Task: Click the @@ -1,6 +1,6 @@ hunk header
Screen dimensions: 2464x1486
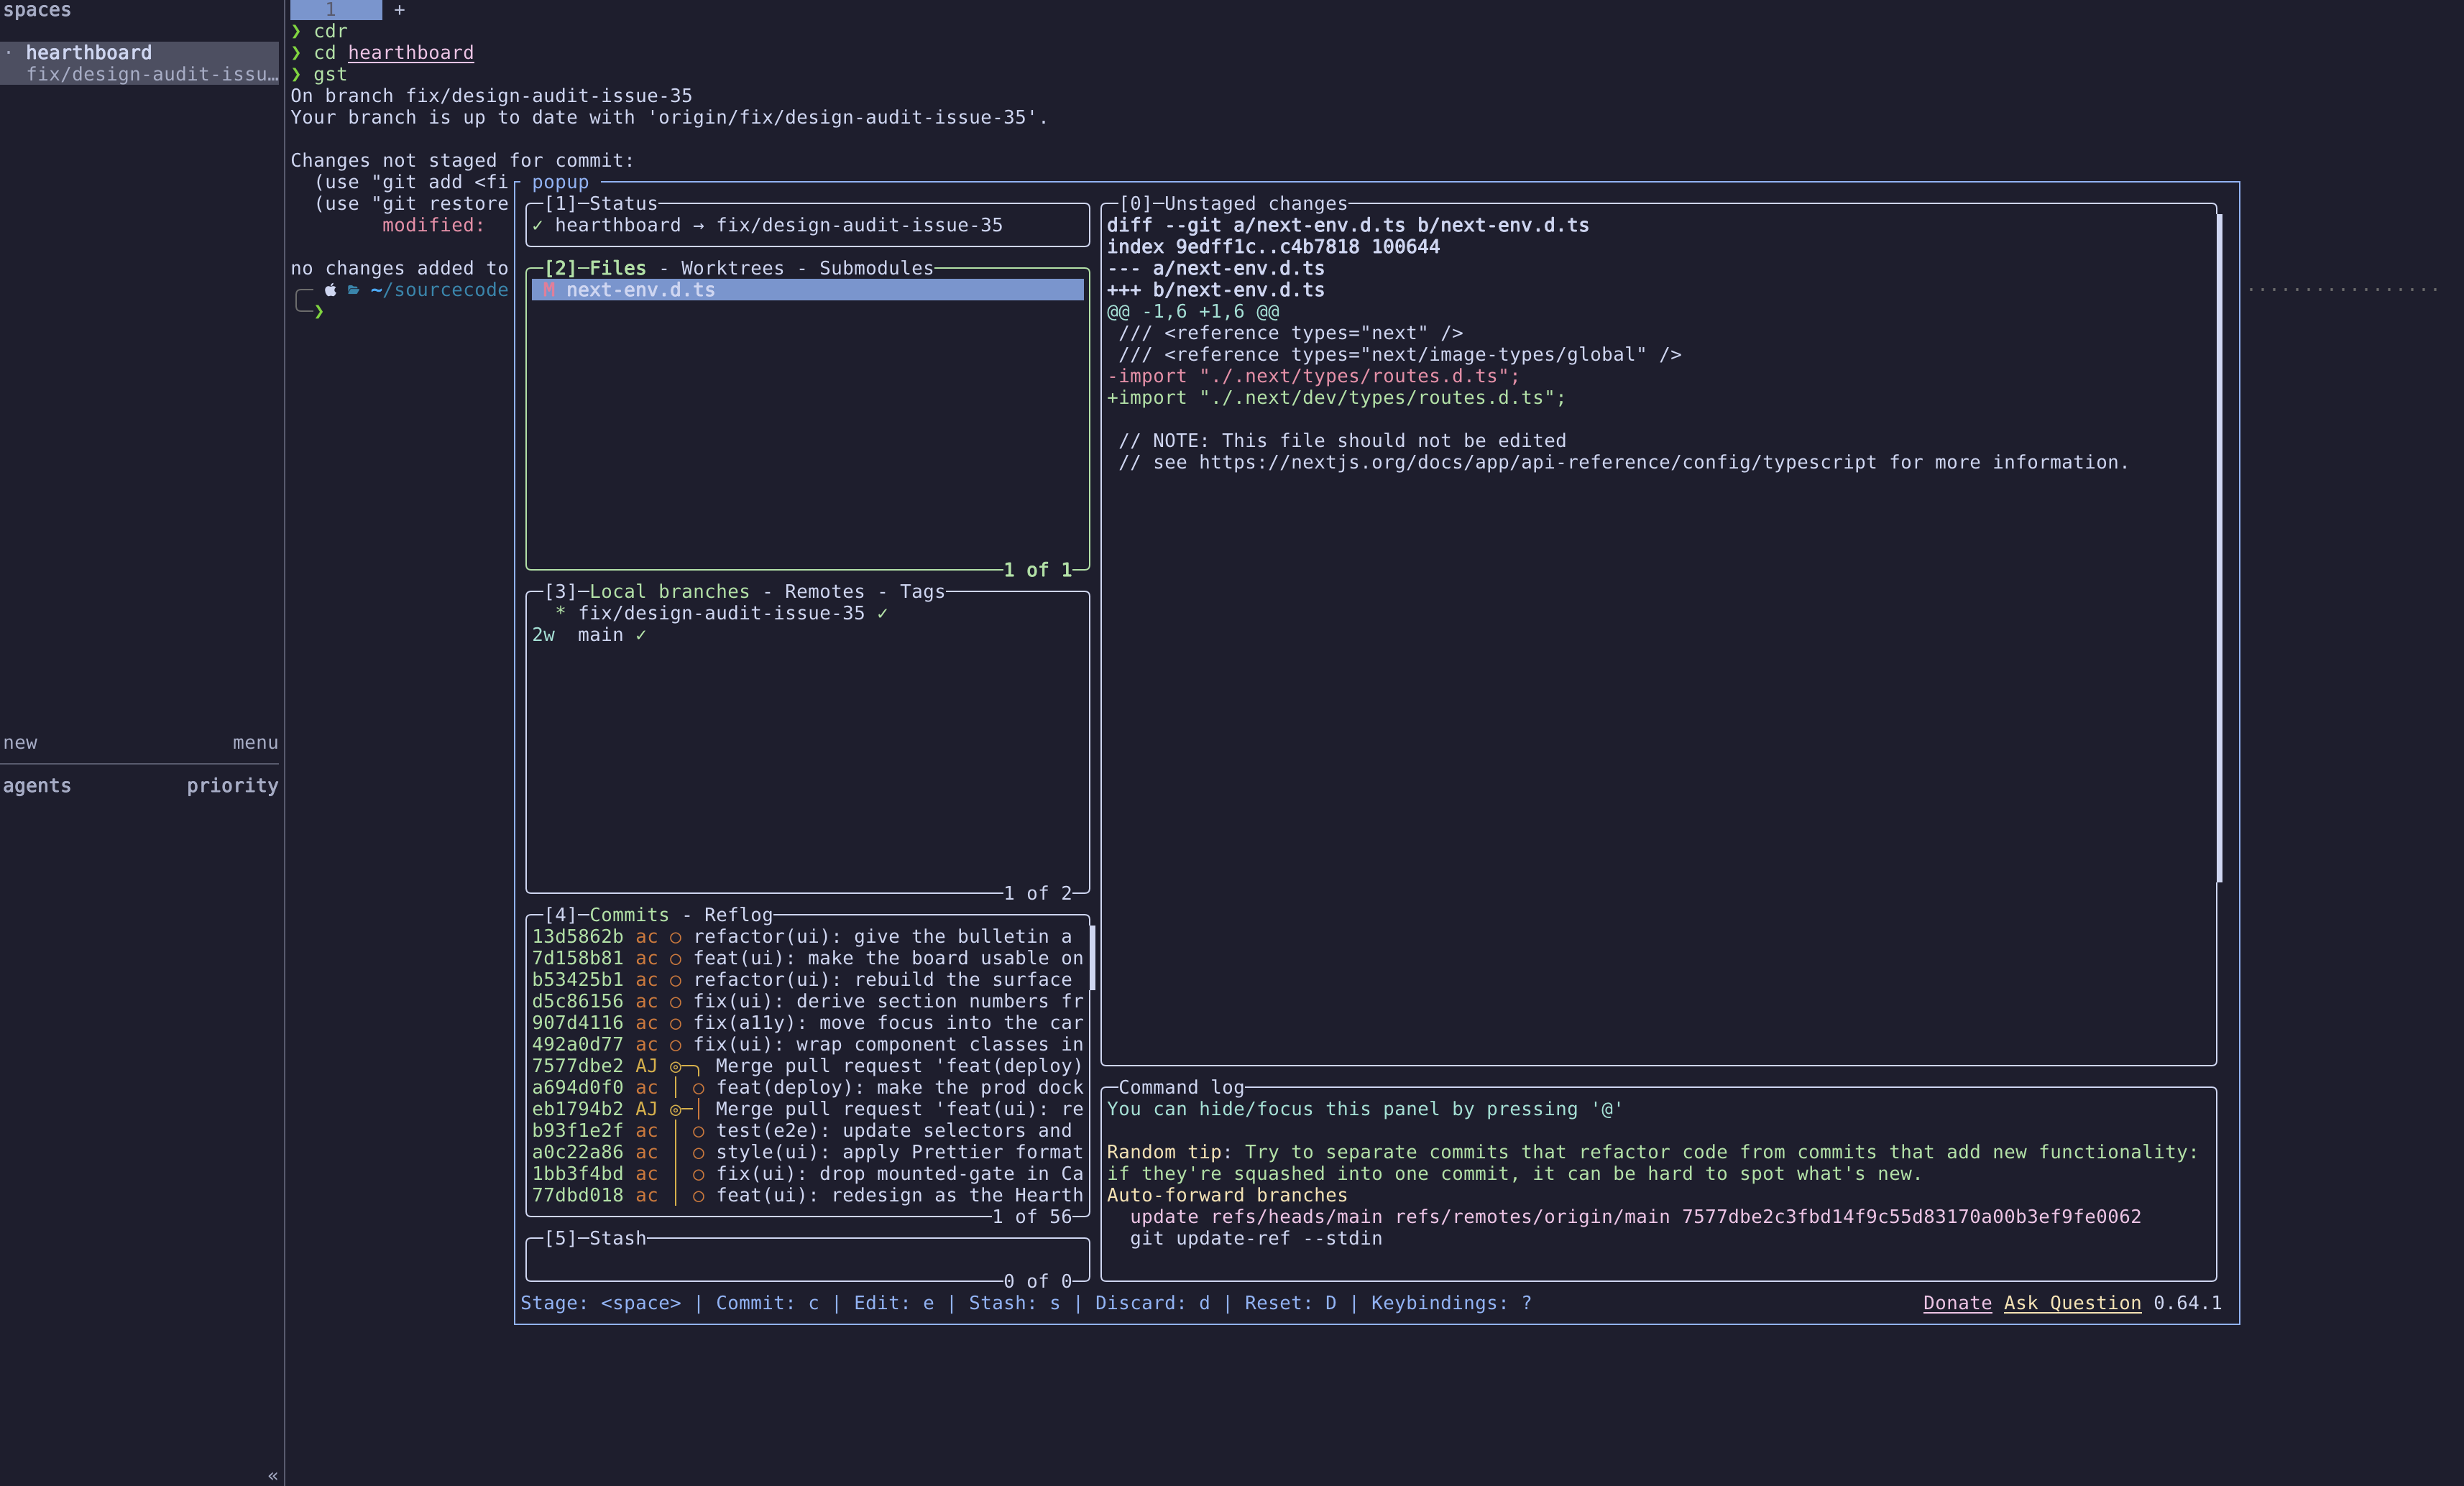Action: pos(1193,312)
